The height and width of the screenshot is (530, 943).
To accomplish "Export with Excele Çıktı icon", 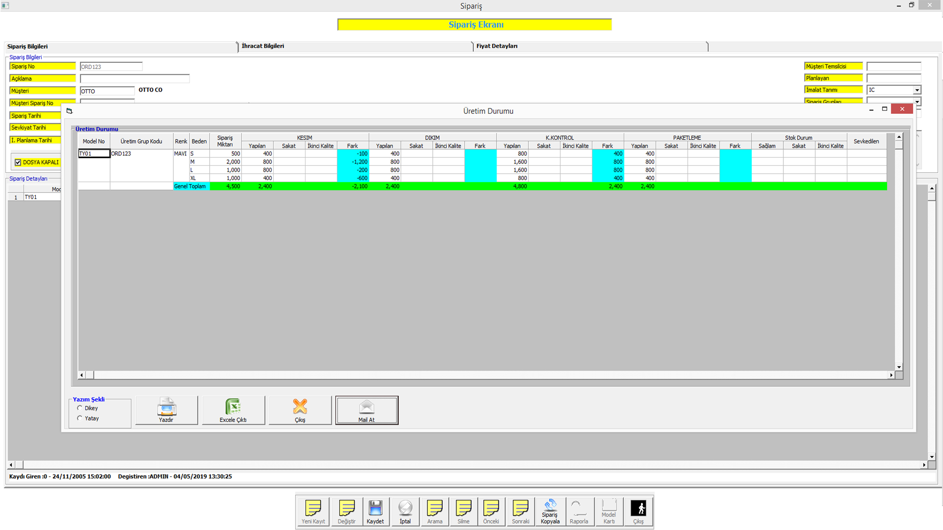I will pos(233,407).
